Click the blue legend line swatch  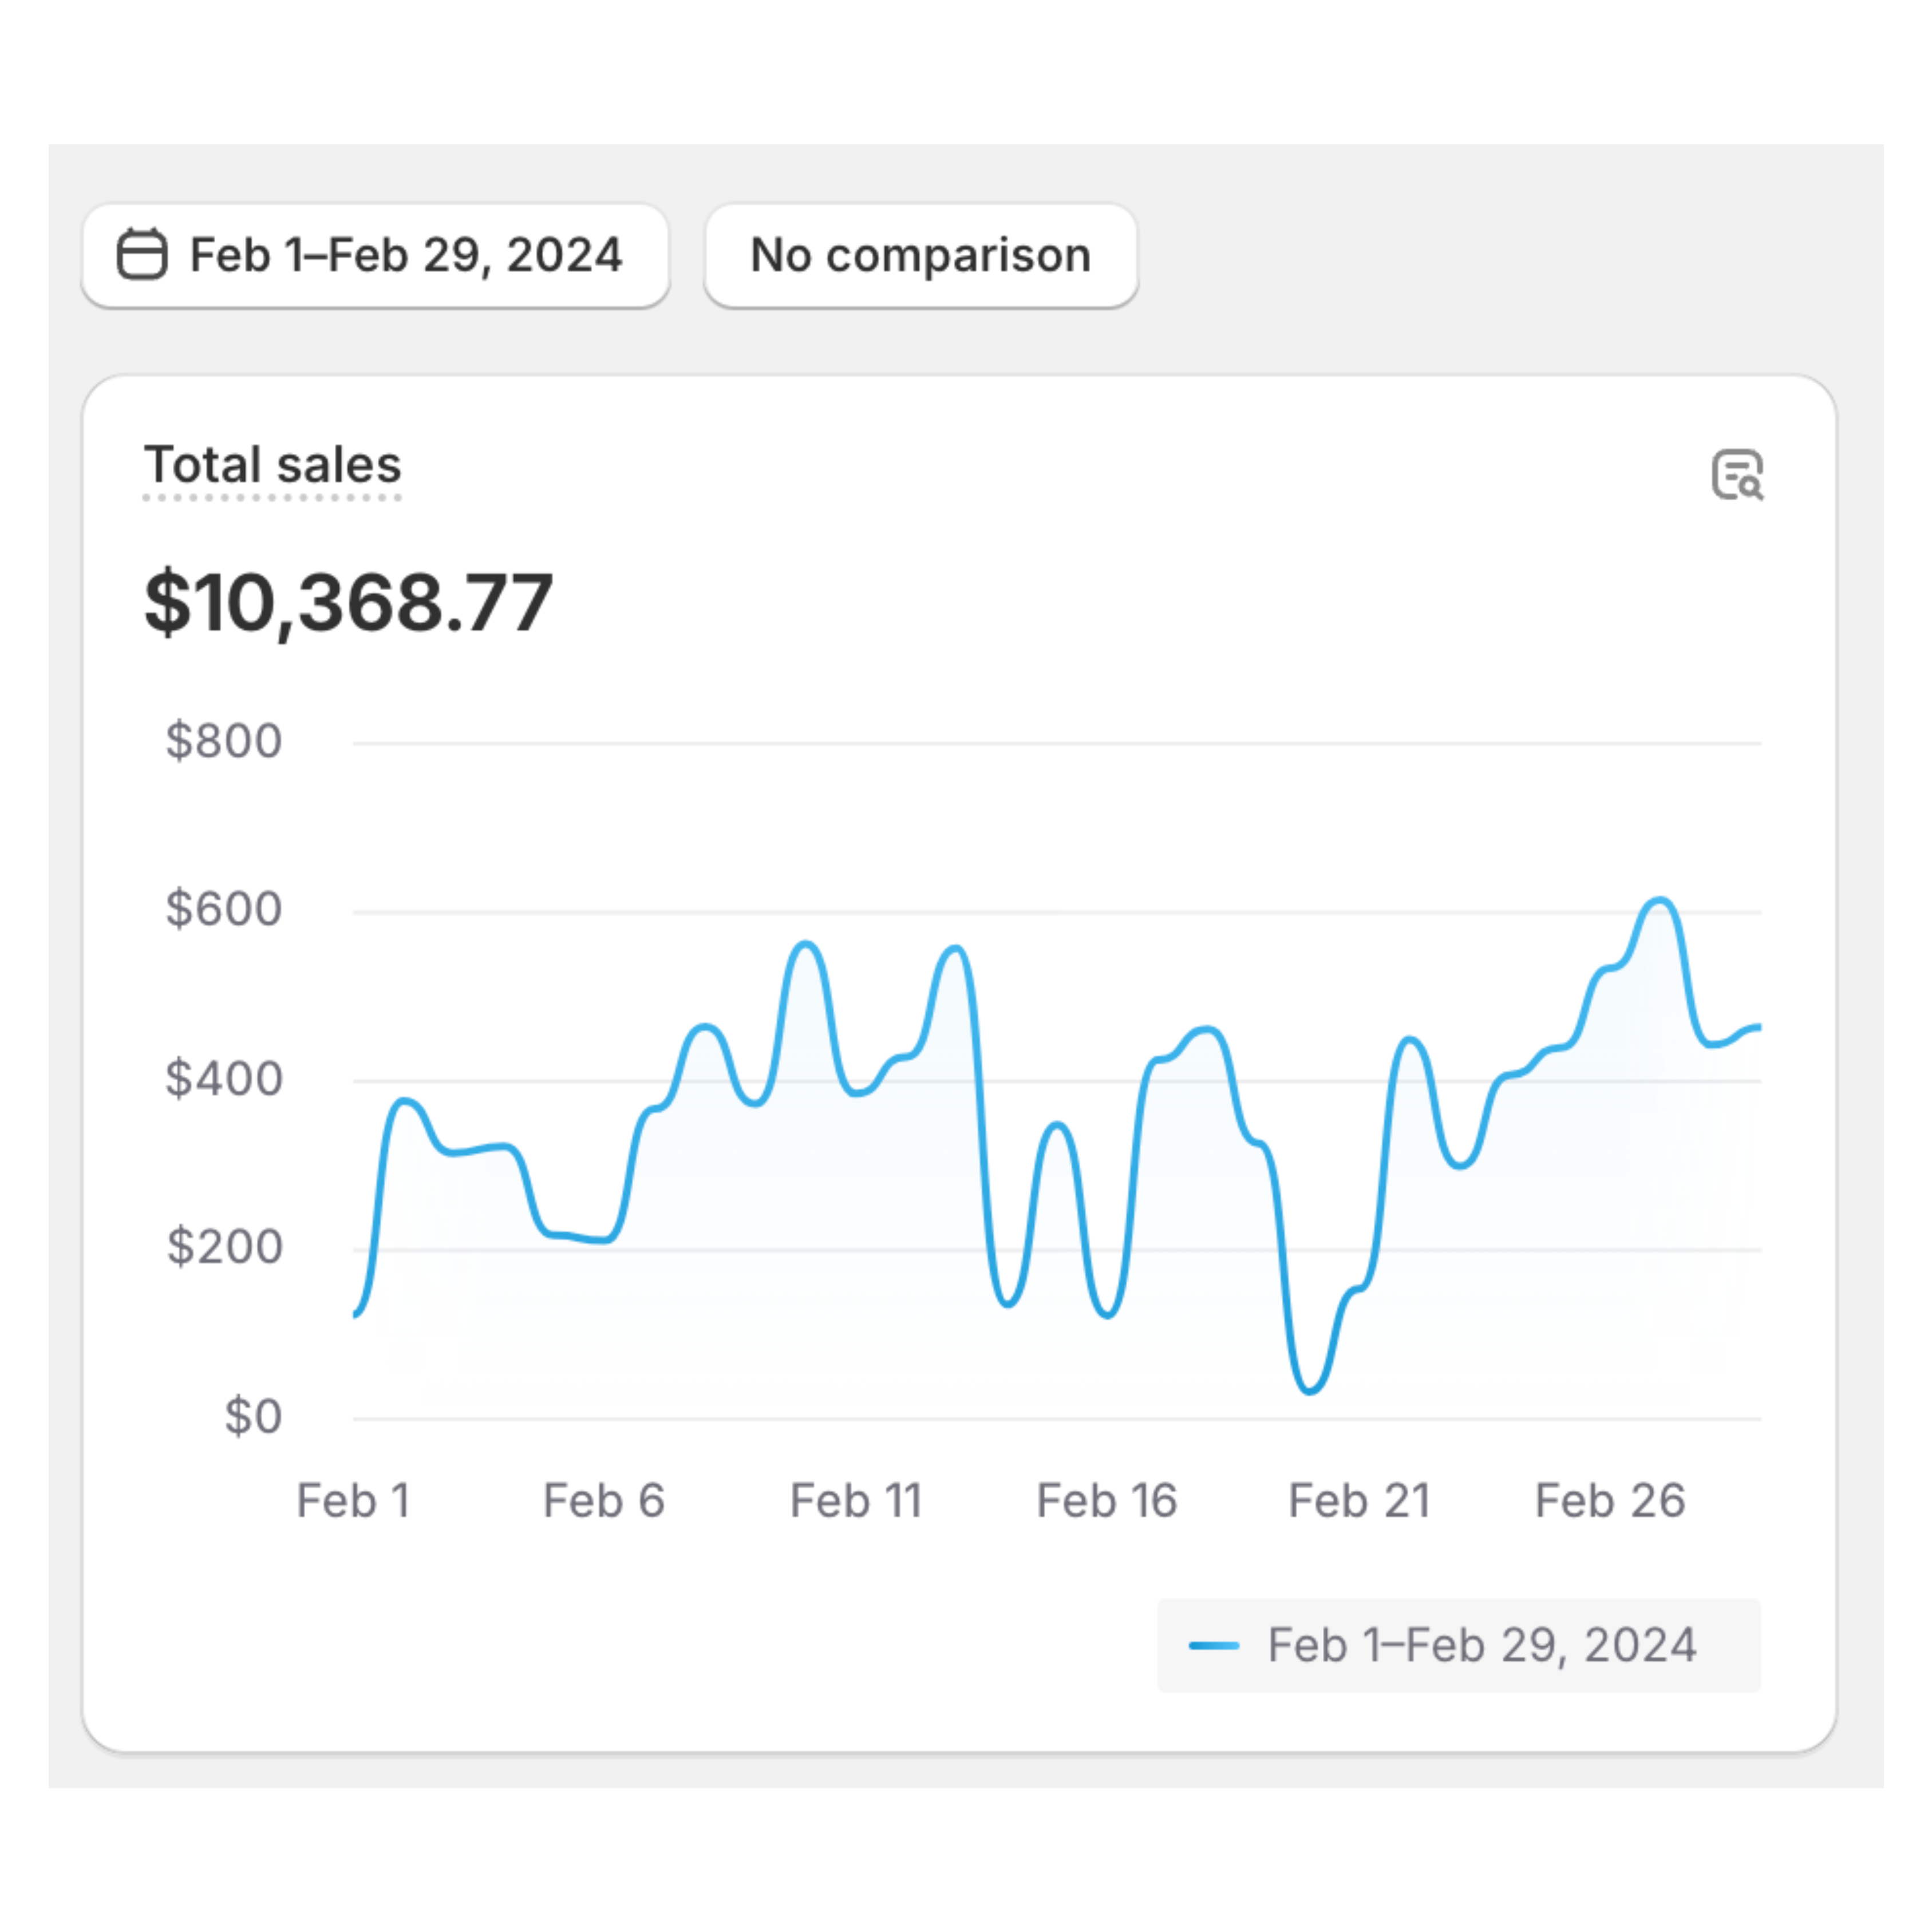(1213, 1645)
